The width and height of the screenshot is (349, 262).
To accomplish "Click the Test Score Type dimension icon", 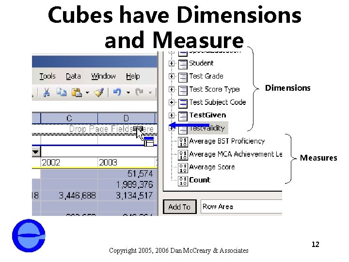I will (183, 90).
